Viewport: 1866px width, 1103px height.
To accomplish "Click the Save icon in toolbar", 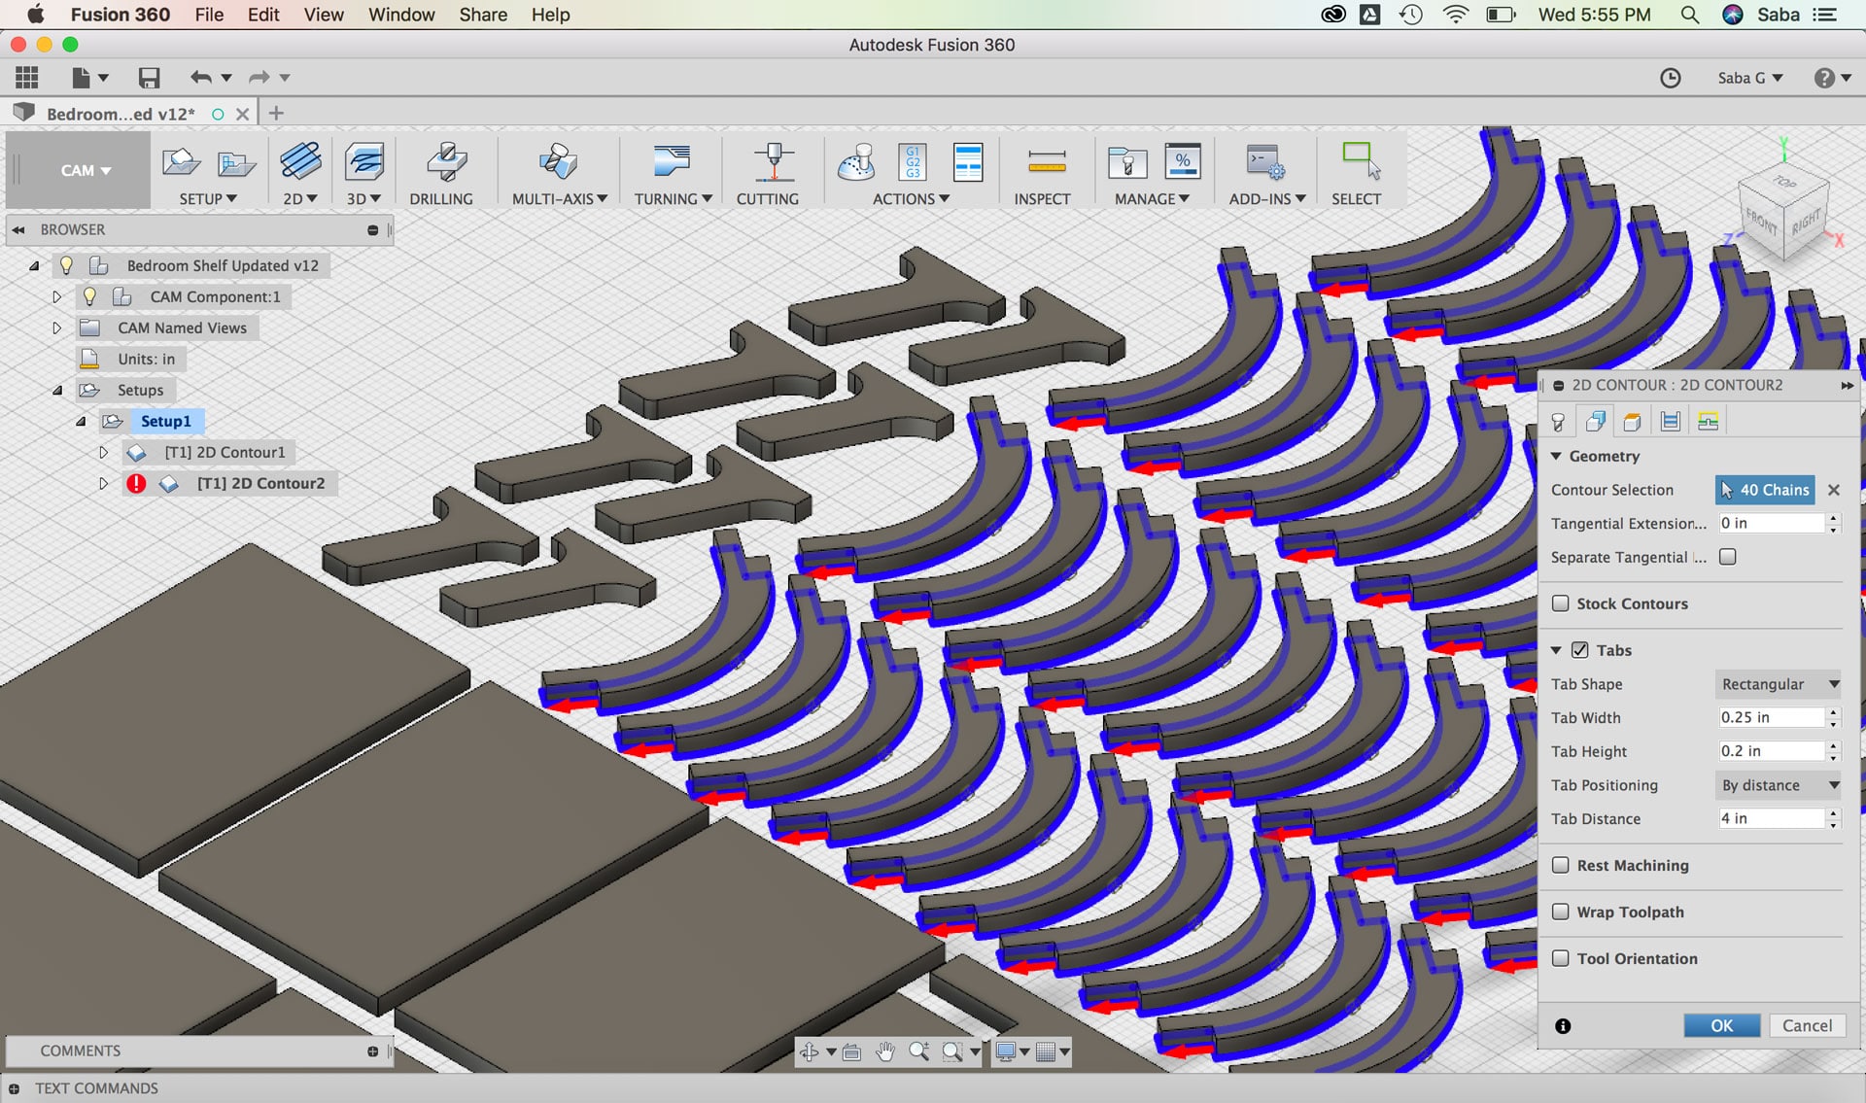I will click(149, 78).
